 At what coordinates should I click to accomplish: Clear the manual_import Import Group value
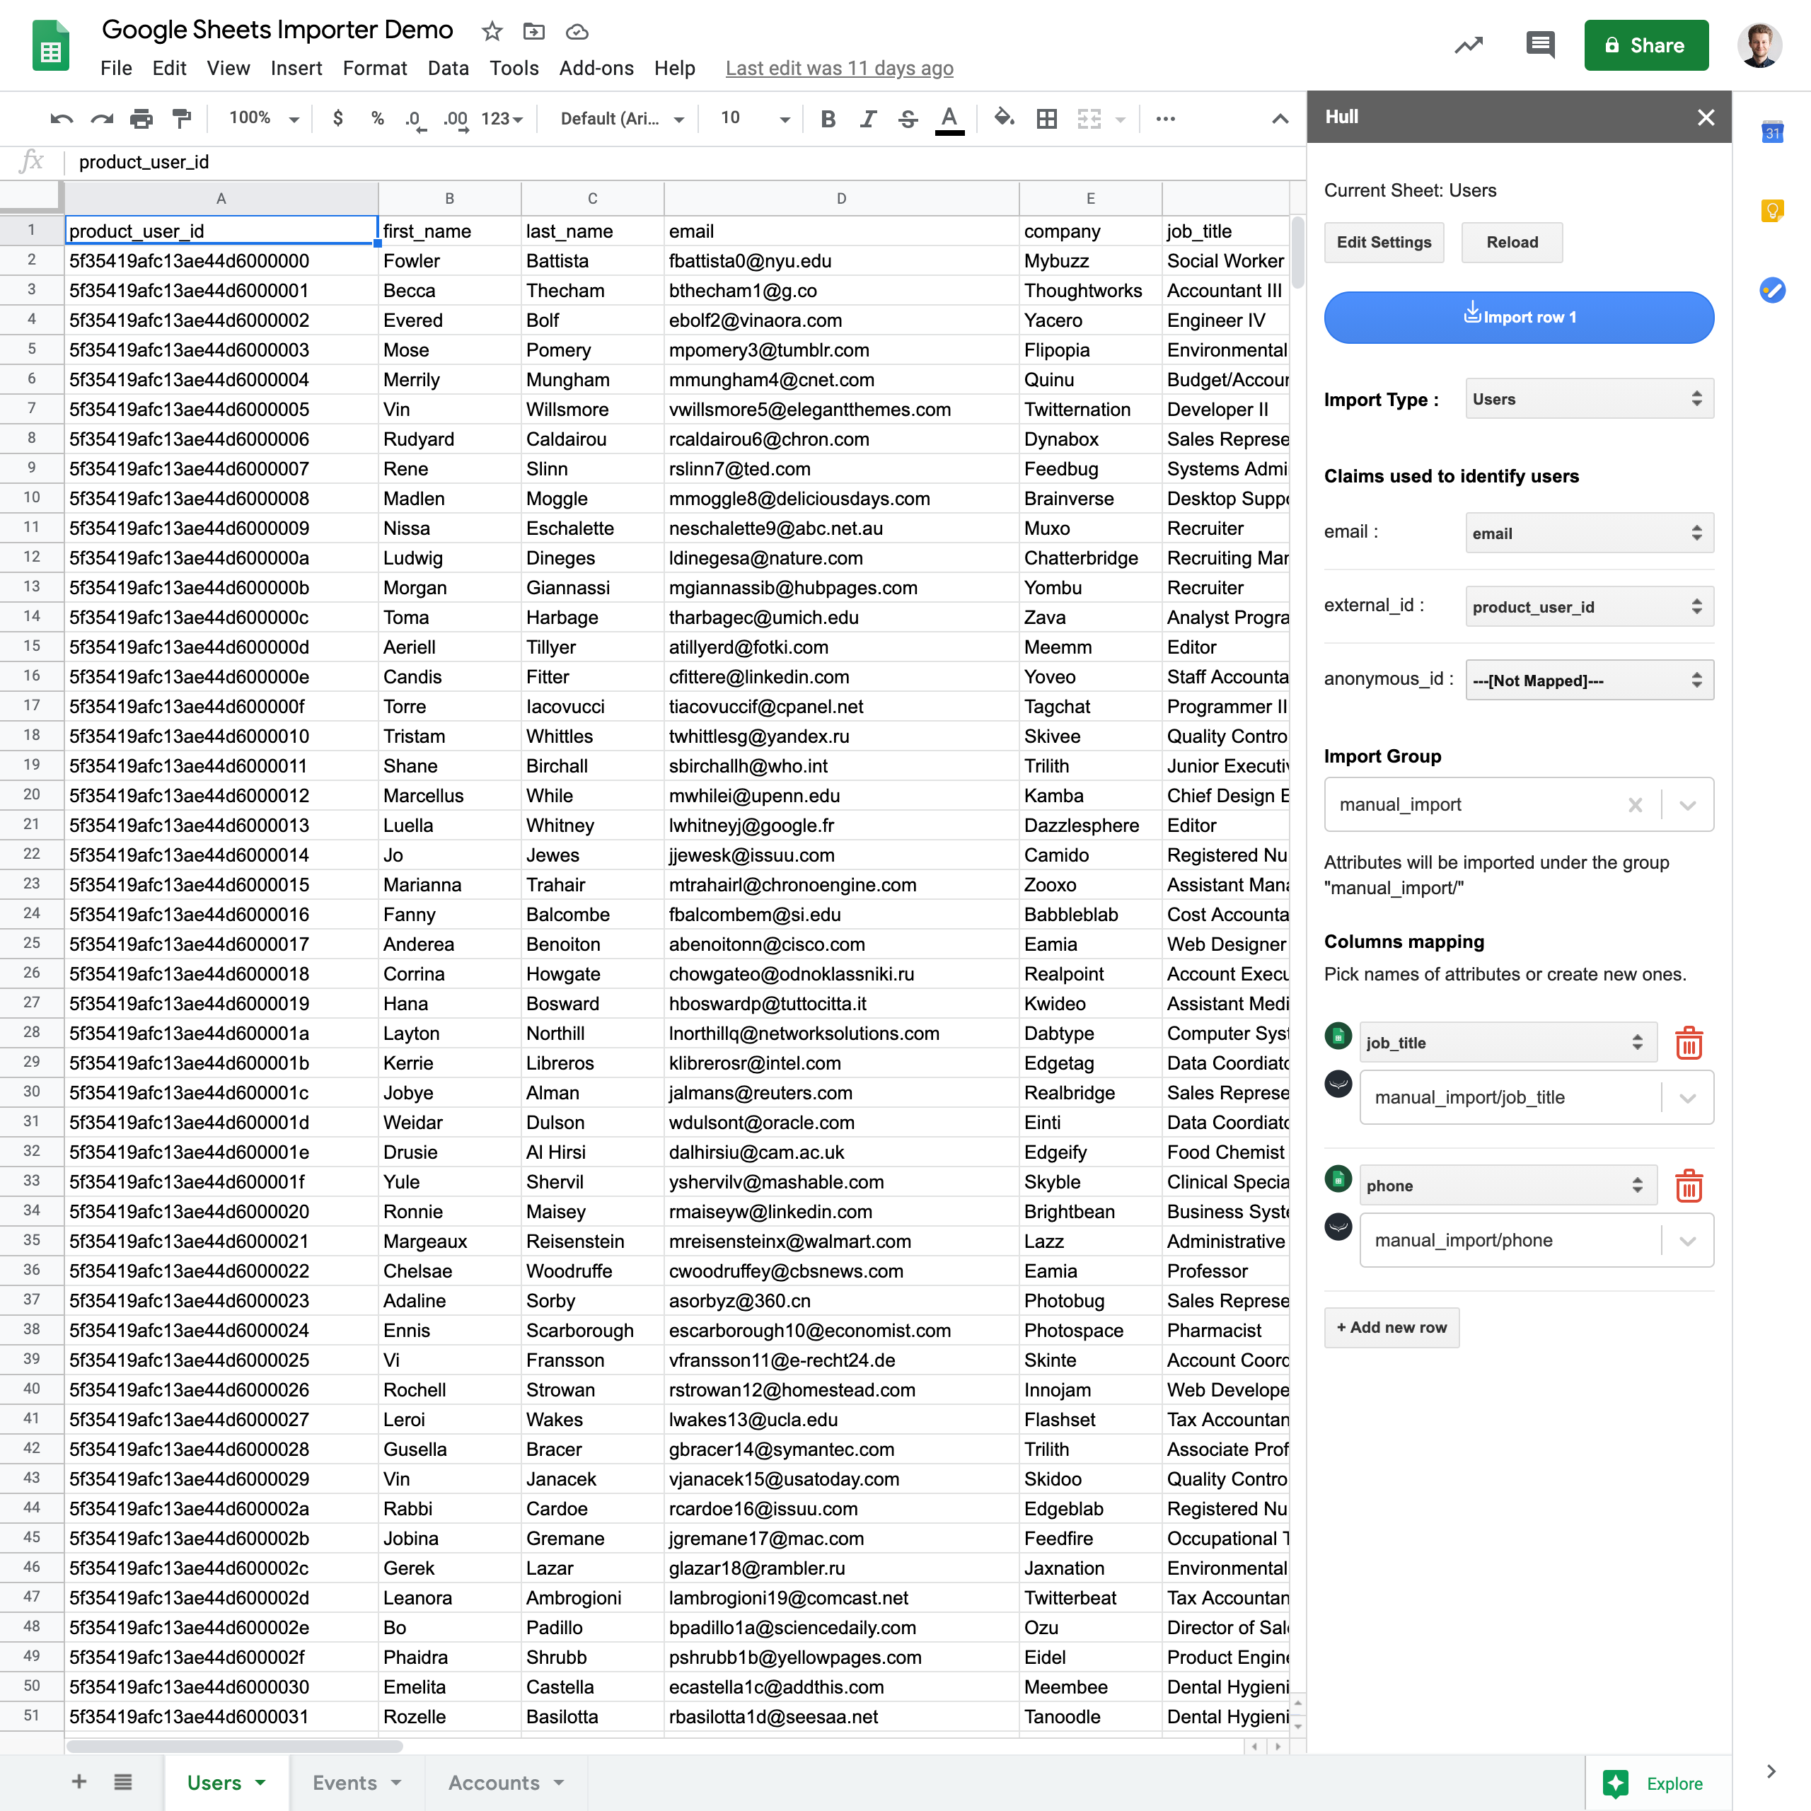coord(1635,804)
